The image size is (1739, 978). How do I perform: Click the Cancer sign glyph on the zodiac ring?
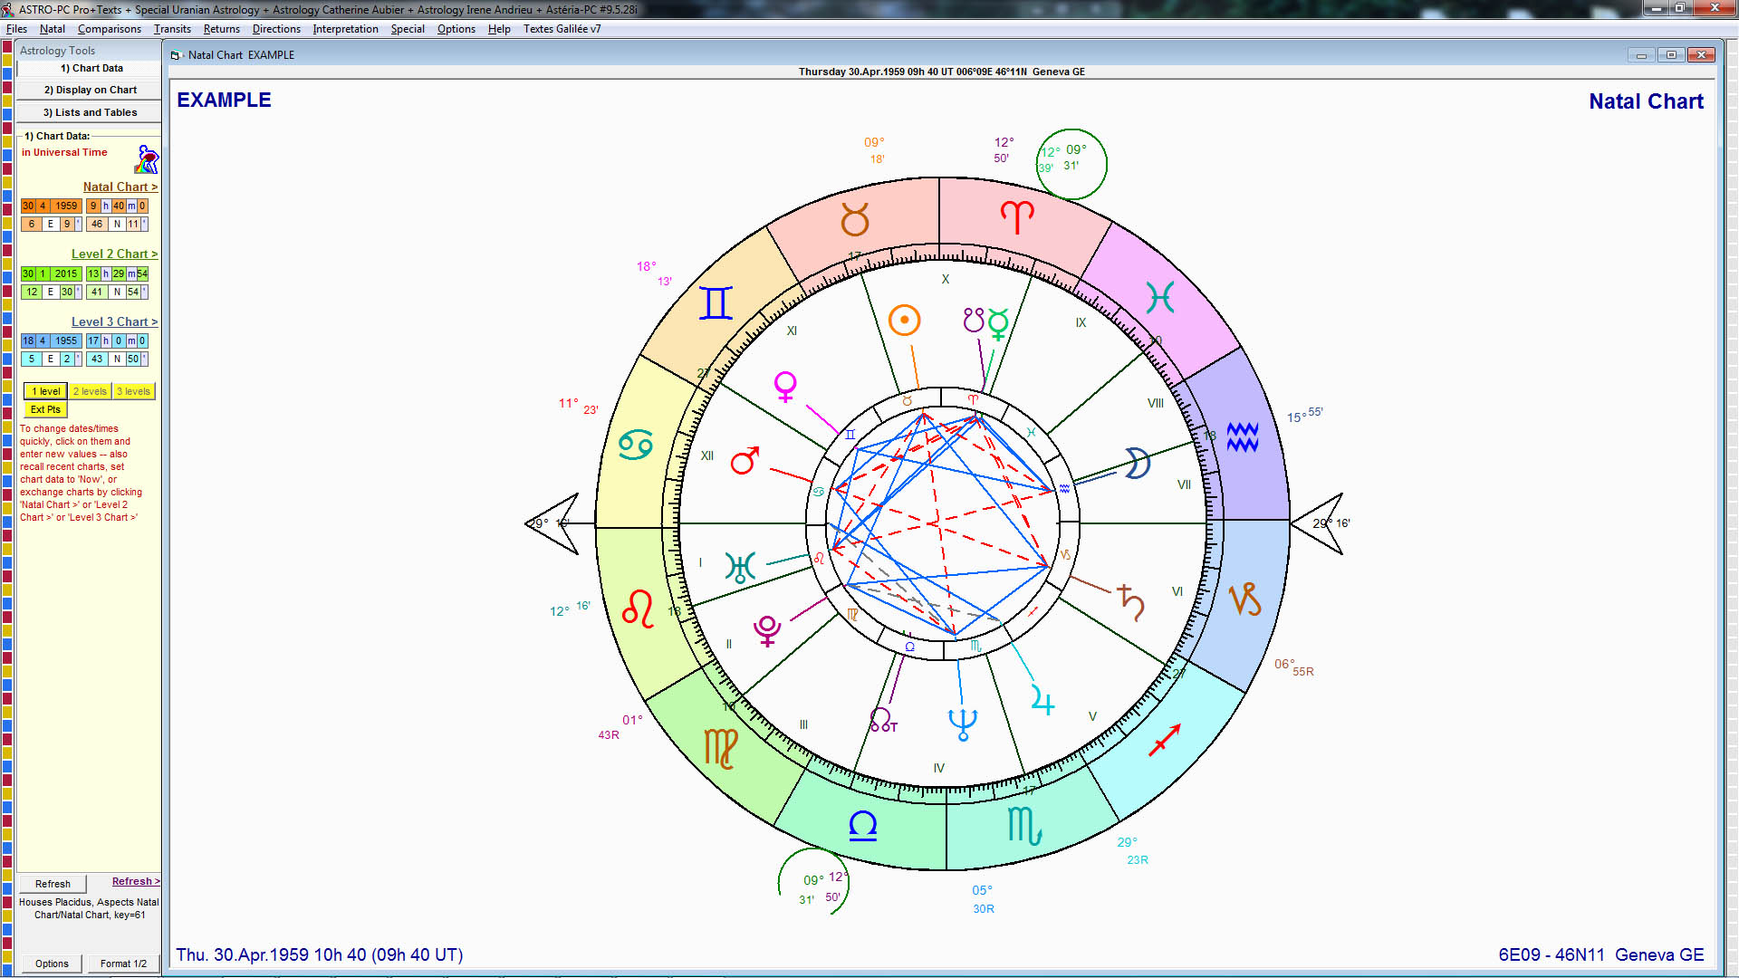tap(635, 445)
